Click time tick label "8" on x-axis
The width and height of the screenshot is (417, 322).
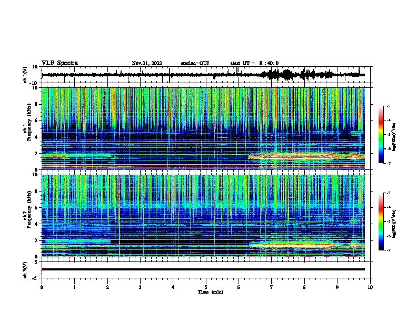(x=304, y=287)
